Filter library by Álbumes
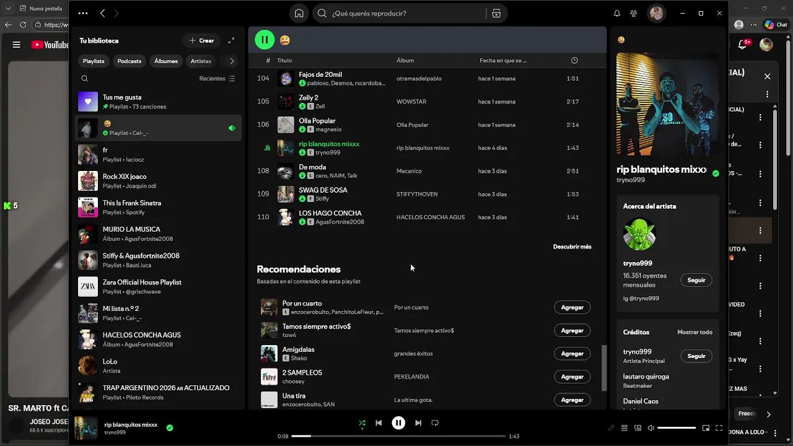This screenshot has height=446, width=793. [x=166, y=61]
